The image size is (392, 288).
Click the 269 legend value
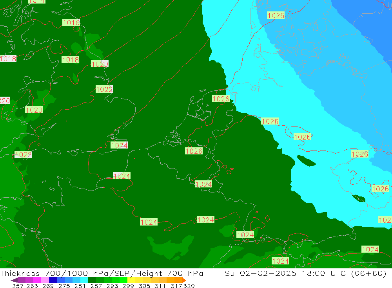click(48, 286)
